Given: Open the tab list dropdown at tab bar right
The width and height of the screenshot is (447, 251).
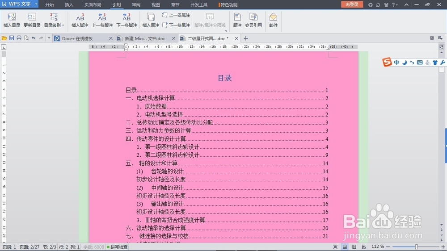Looking at the screenshot, I should (440, 38).
